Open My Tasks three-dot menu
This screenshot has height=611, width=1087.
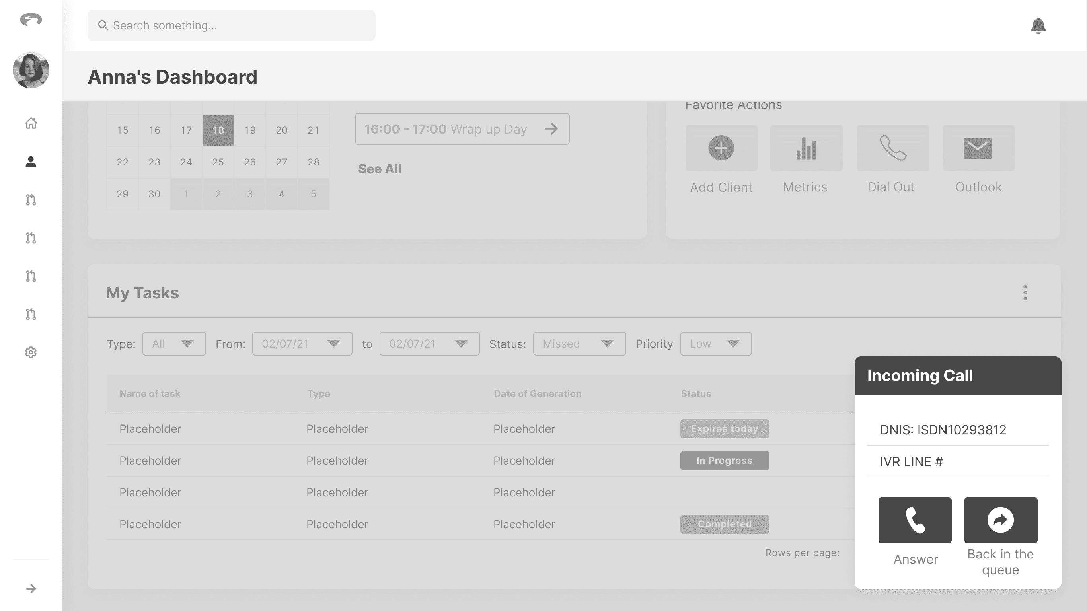[1025, 292]
